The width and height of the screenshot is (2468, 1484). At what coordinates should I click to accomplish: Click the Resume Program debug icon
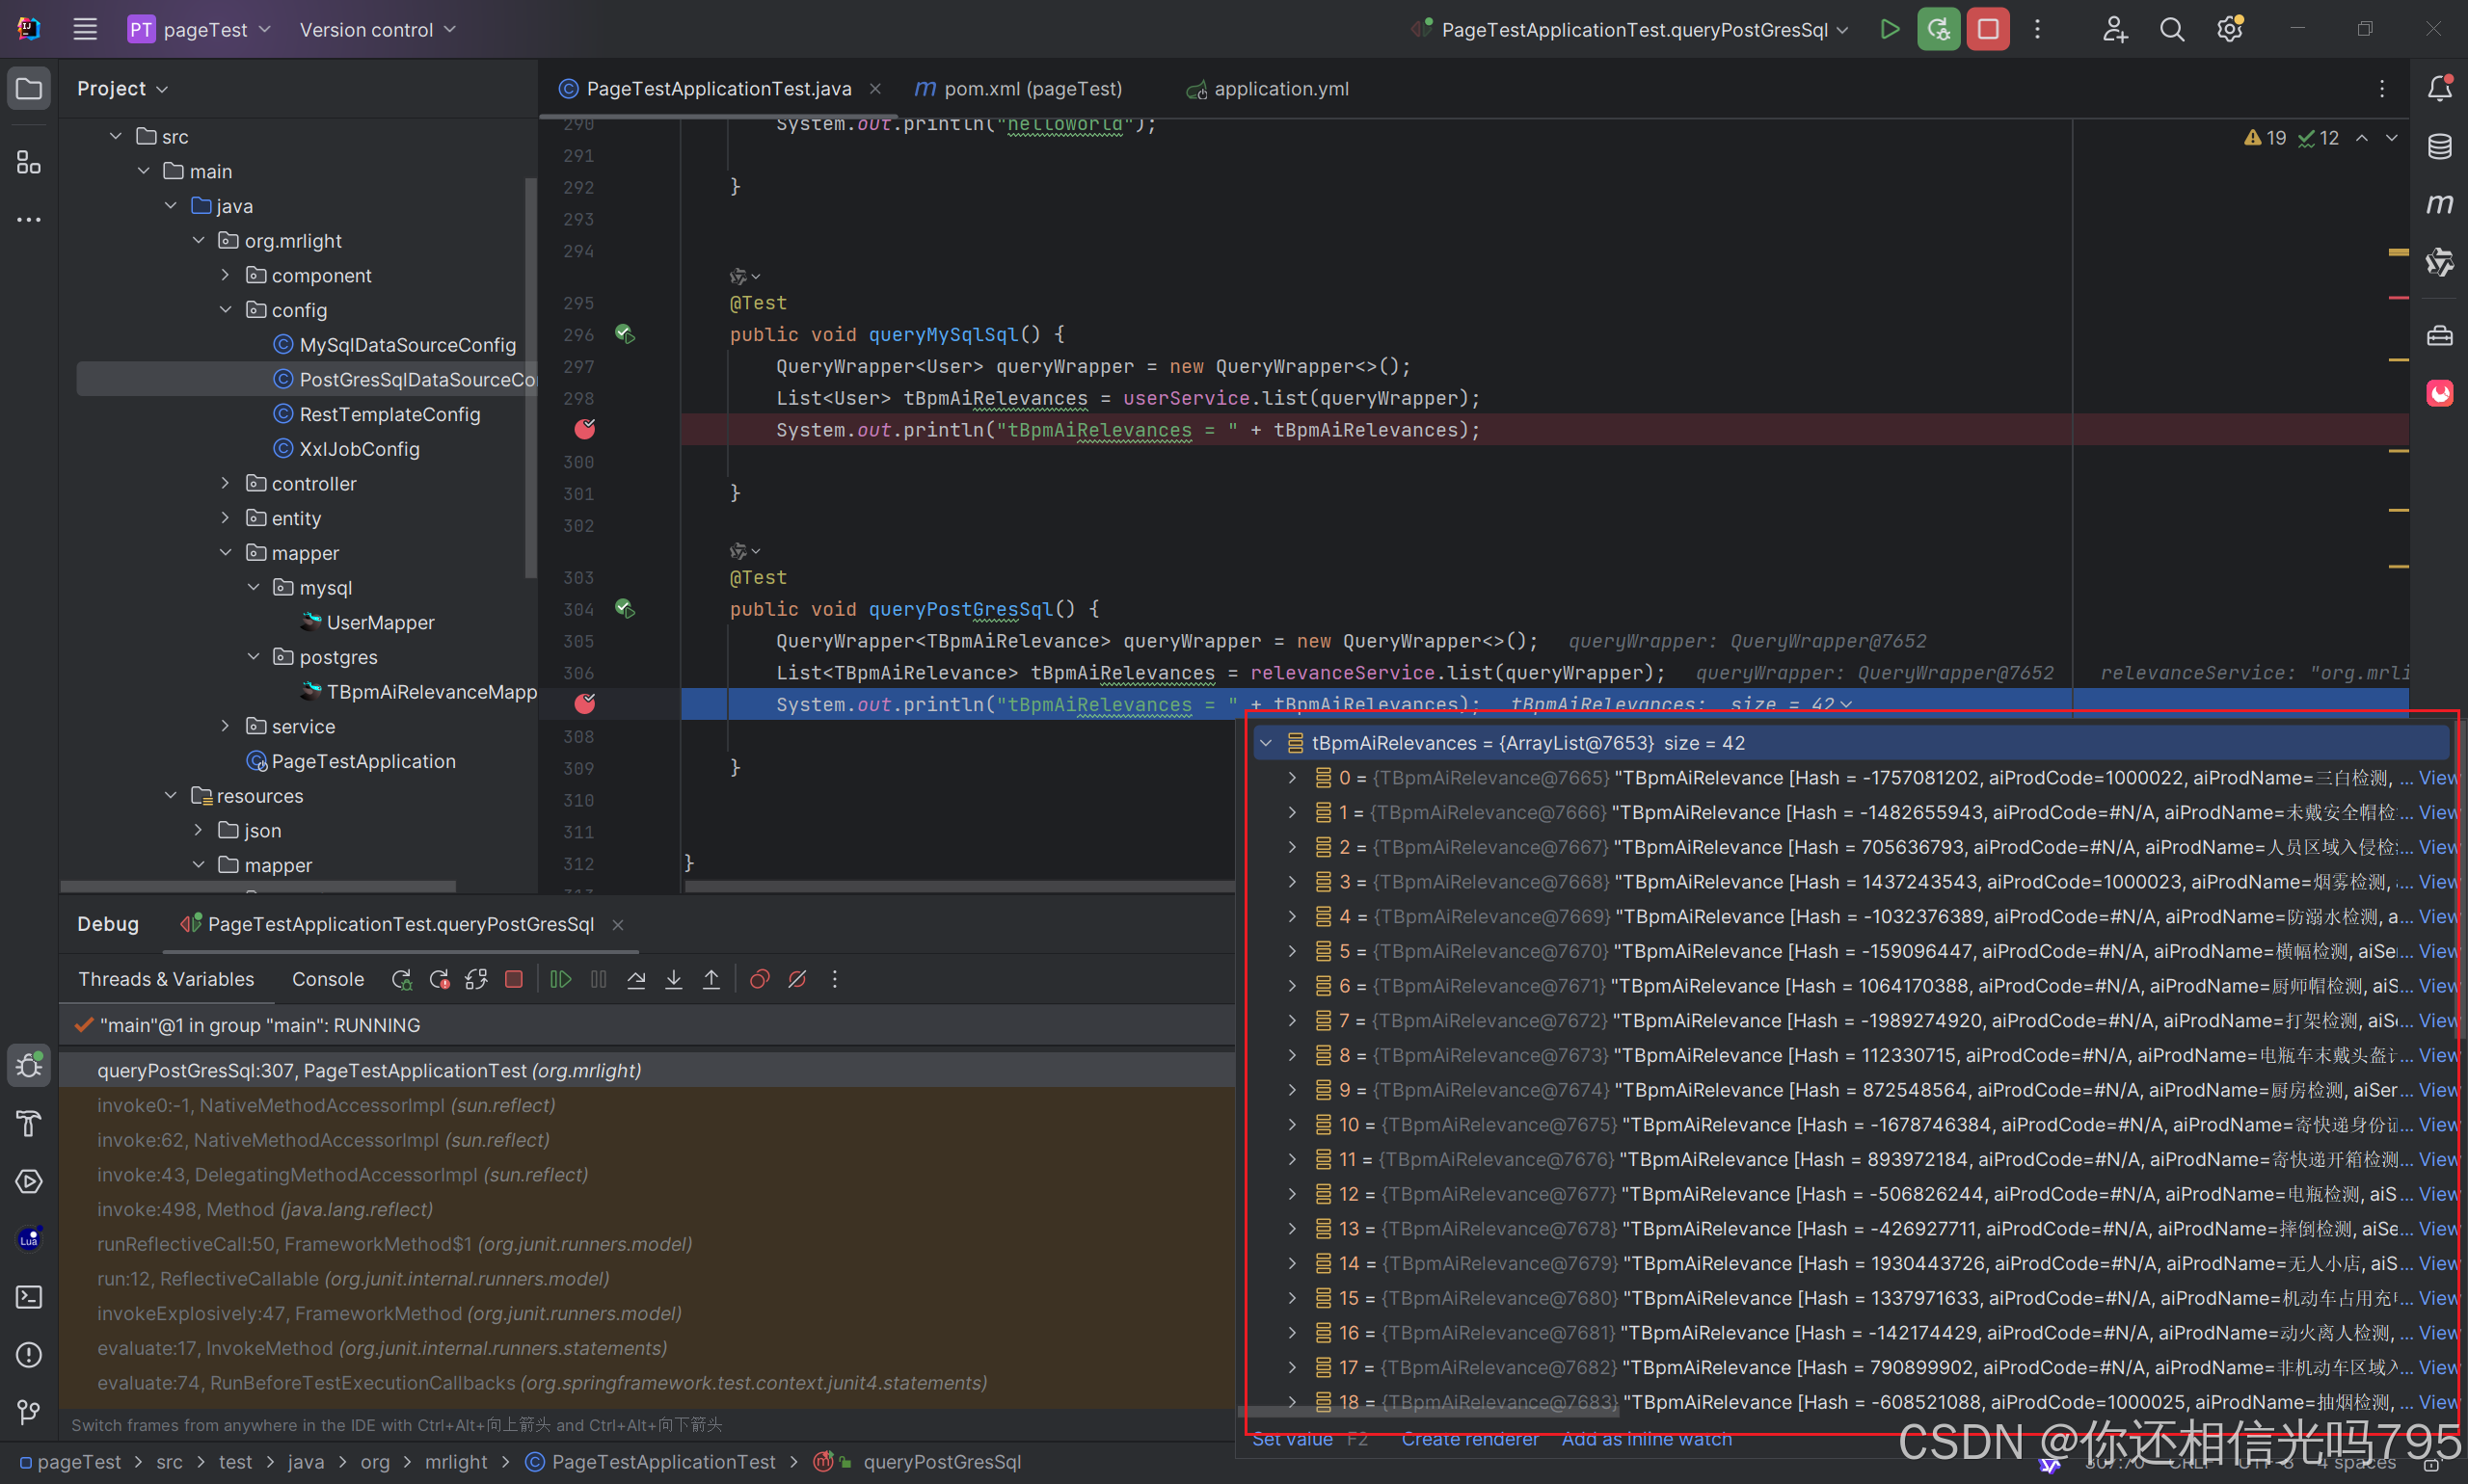(561, 979)
